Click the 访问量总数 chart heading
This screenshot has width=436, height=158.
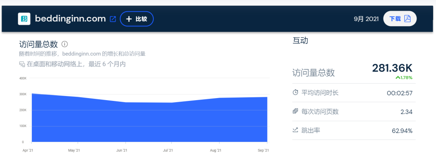click(38, 44)
